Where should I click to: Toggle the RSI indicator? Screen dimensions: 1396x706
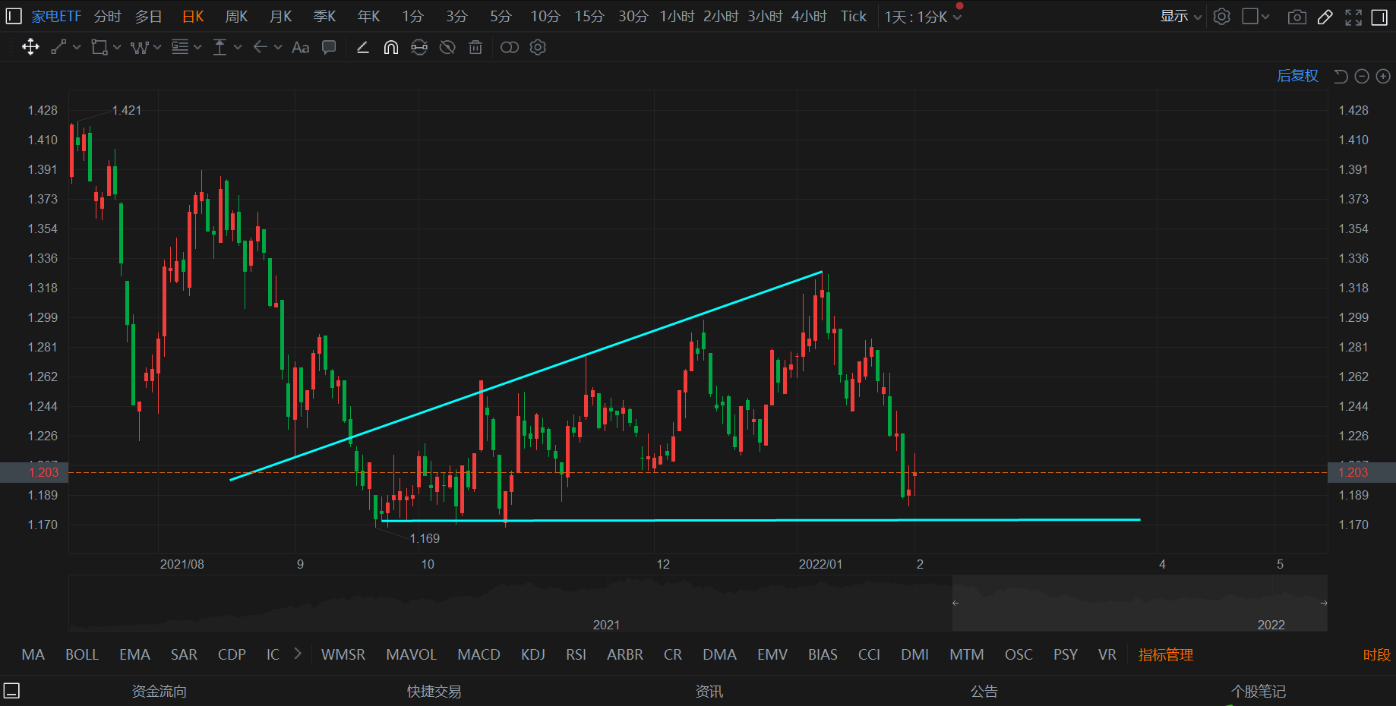tap(576, 654)
